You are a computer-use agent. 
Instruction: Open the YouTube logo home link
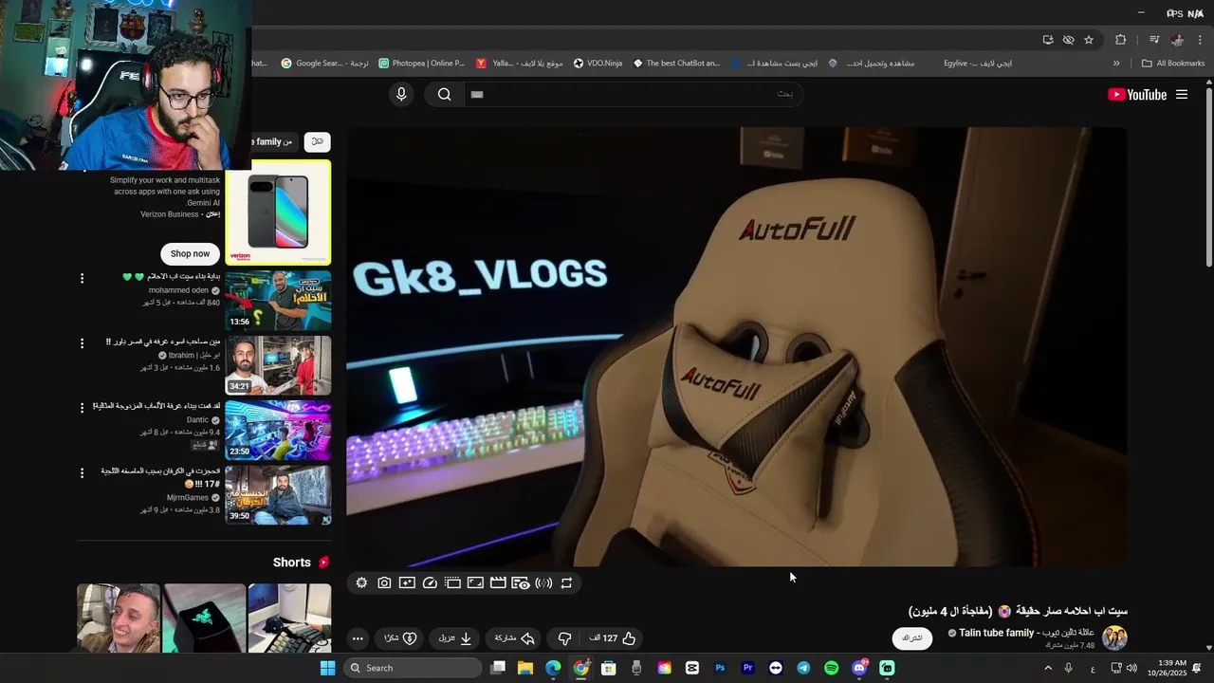tap(1137, 94)
